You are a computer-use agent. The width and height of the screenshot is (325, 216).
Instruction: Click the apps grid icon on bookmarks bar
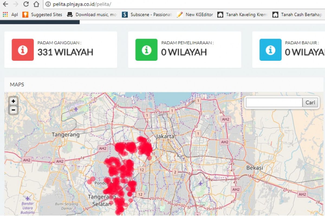pyautogui.click(x=5, y=15)
